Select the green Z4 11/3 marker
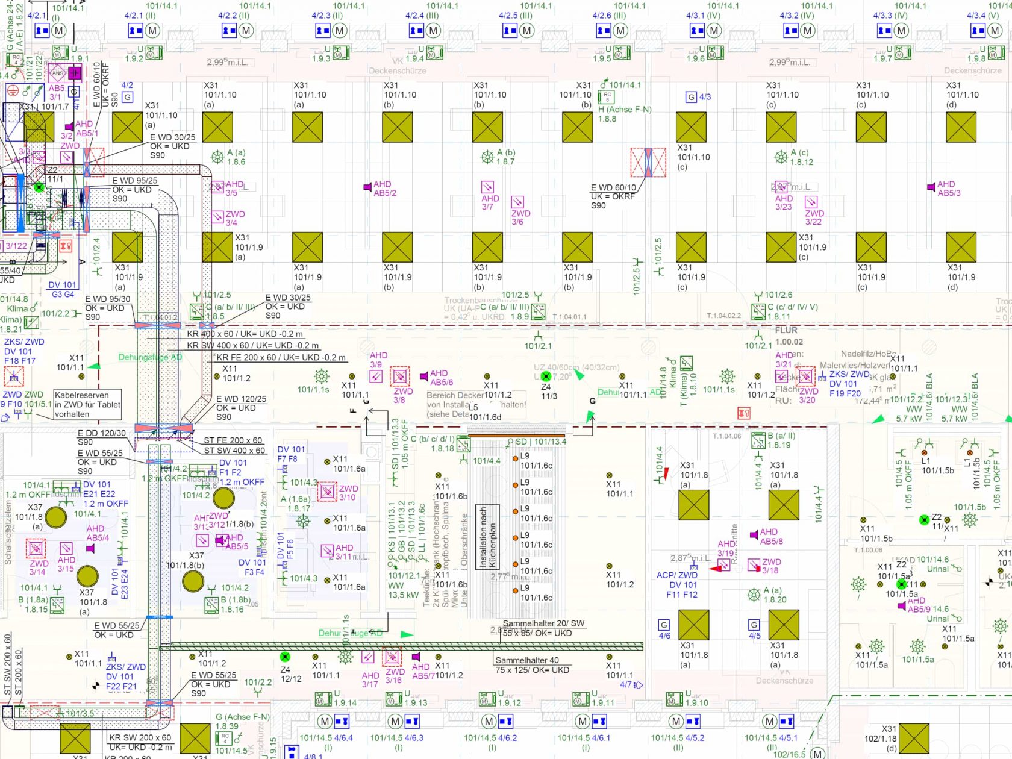Viewport: 1012px width, 759px height. coord(546,376)
